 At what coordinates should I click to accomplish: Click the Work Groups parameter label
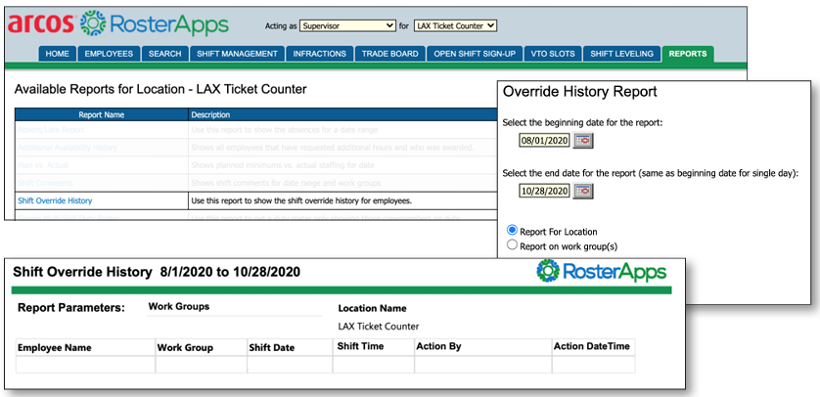pyautogui.click(x=179, y=307)
